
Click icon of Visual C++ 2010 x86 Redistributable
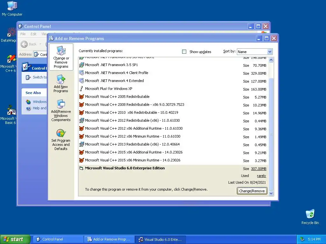[81, 112]
